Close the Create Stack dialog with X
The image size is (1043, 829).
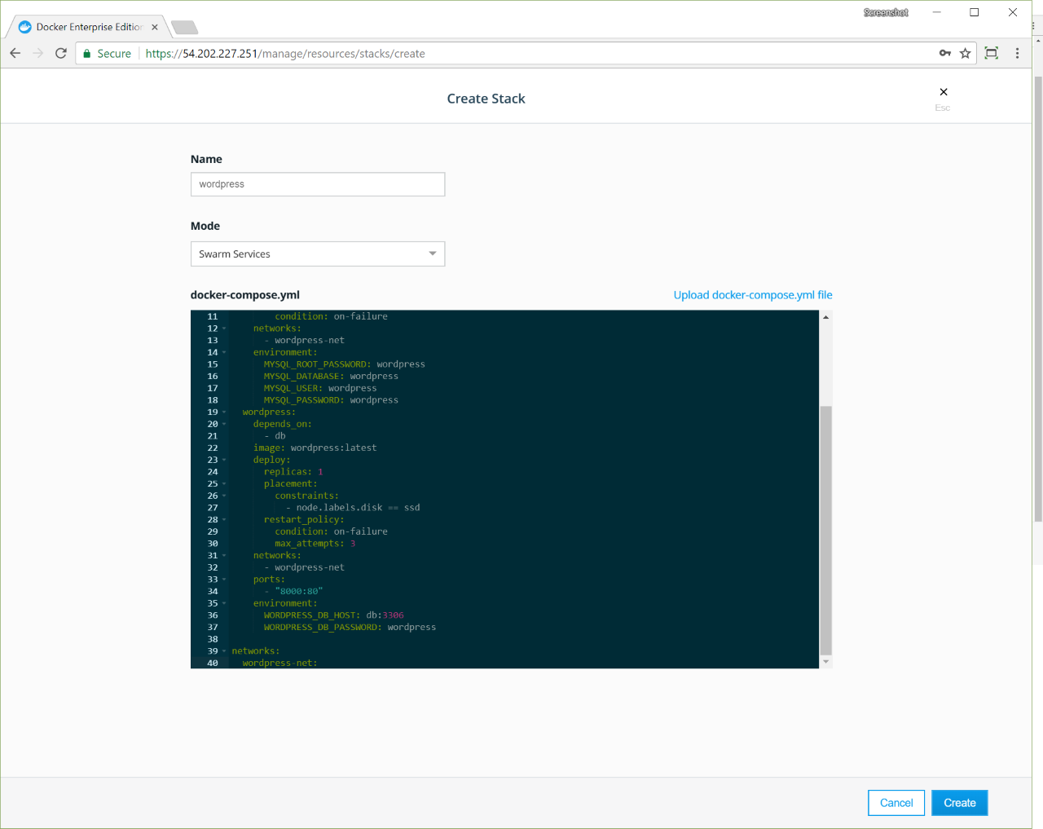point(944,92)
